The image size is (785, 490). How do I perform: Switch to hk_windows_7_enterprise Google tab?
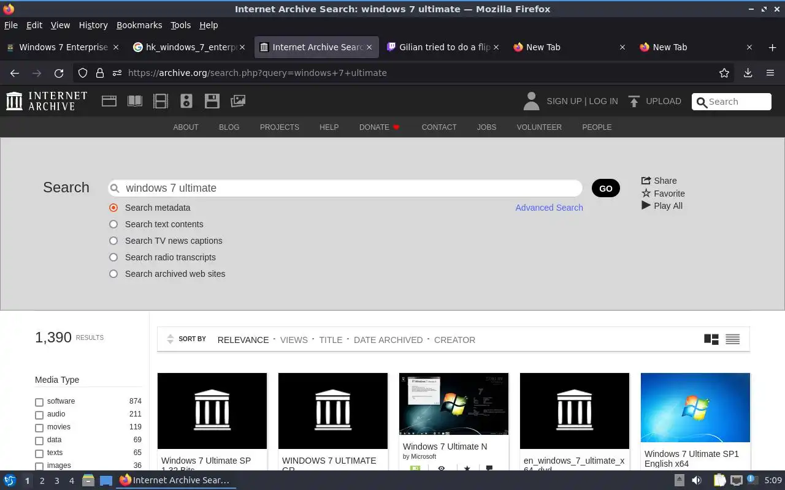191,47
